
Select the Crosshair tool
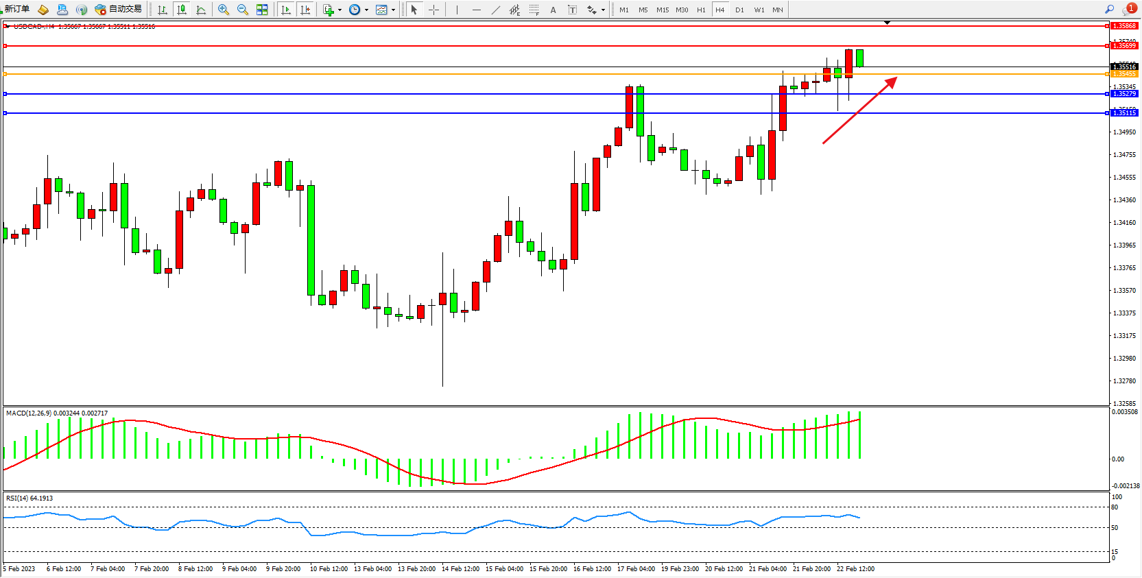(433, 10)
